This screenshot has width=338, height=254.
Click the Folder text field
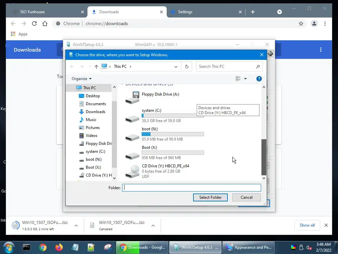pyautogui.click(x=191, y=188)
